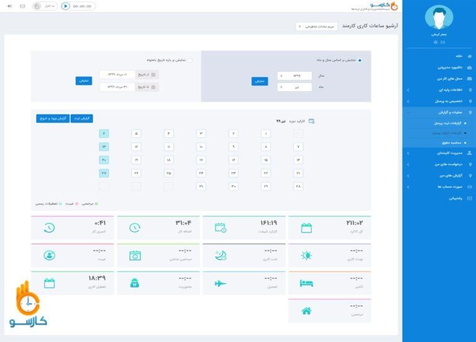The height and width of the screenshot is (342, 476).
Task: Click the pin icon beside اطلاعات پایه ای
Action: point(470,90)
